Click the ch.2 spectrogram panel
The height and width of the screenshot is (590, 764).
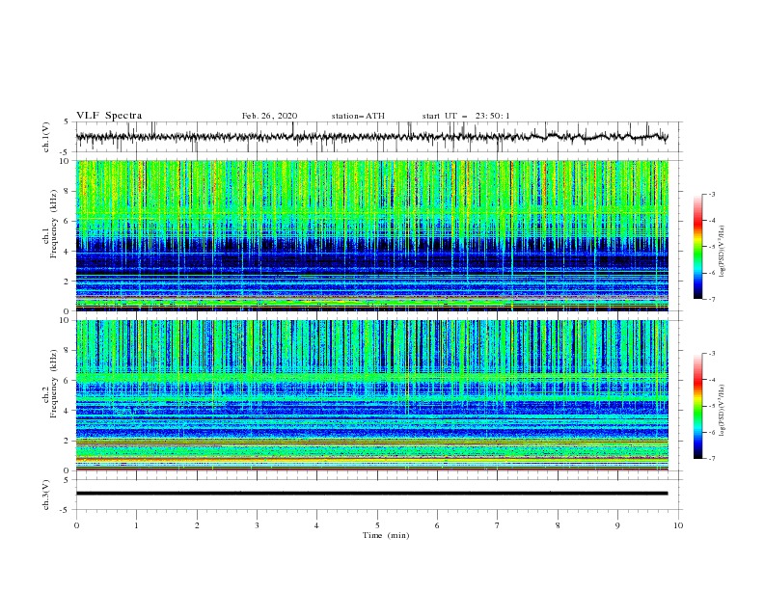pyautogui.click(x=372, y=395)
